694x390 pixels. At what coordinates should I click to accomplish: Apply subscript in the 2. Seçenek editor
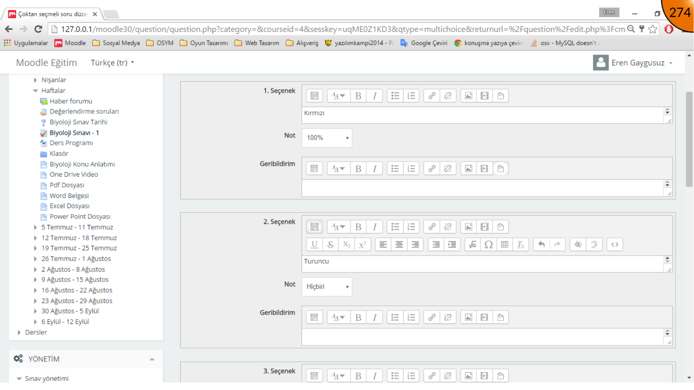346,244
